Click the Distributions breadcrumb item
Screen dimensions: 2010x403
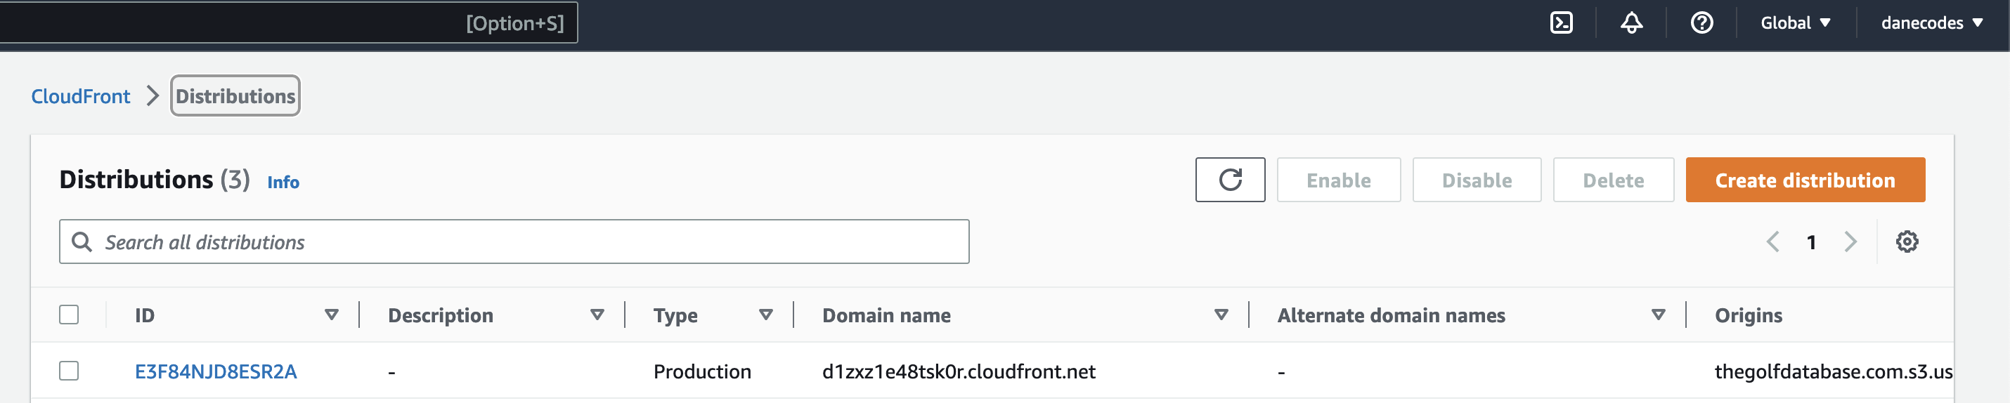point(235,96)
